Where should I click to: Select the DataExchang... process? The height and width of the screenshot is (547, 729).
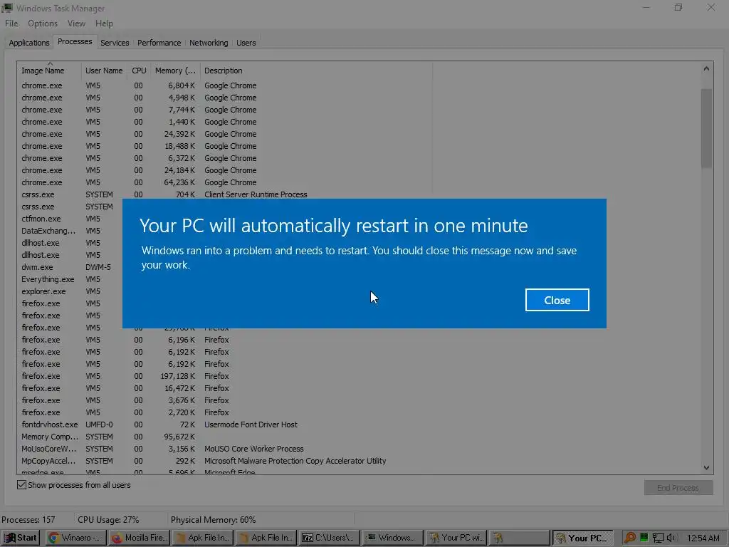(48, 231)
